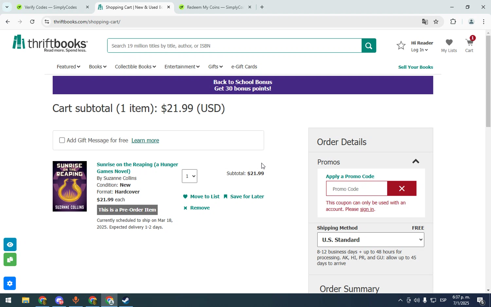The image size is (491, 307).
Task: Click Move to List
Action: tap(201, 196)
